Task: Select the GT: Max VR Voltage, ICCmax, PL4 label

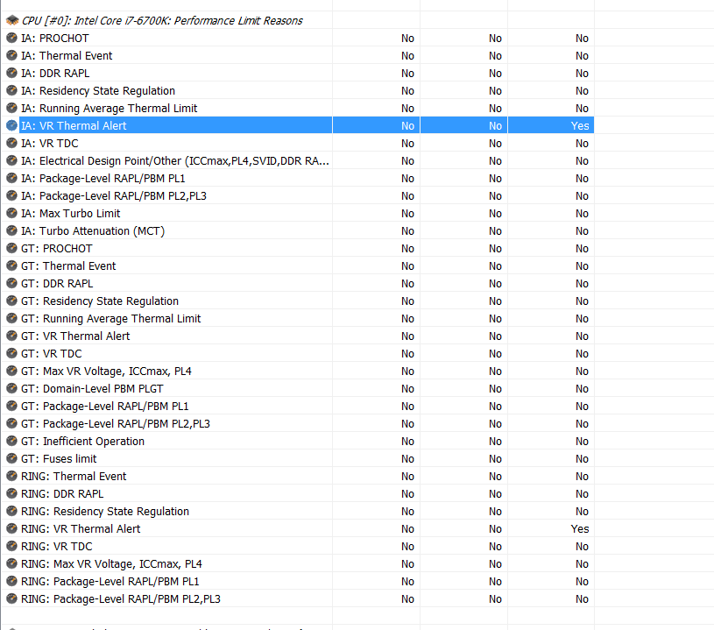Action: 106,372
